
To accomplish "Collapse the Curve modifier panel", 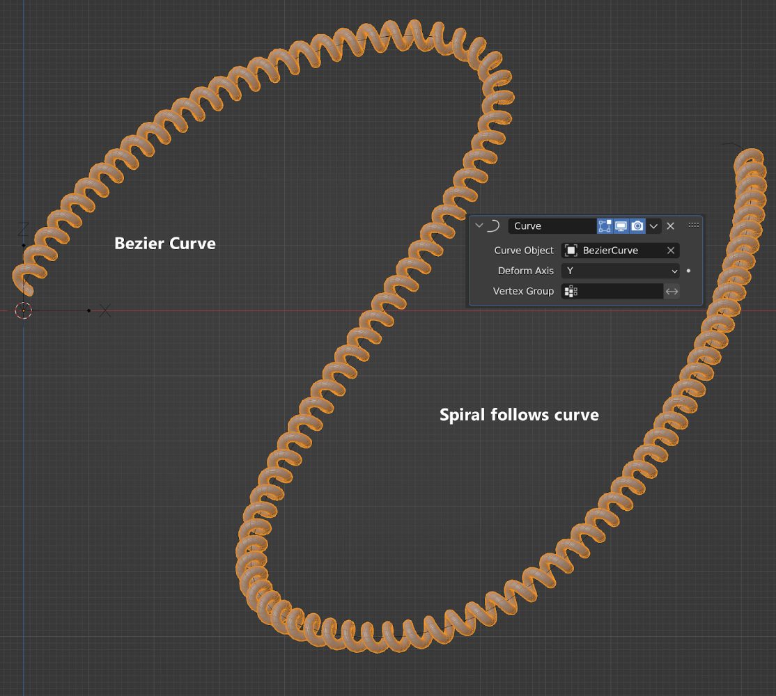I will click(479, 226).
